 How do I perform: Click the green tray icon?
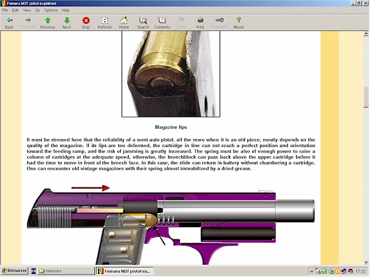(x=324, y=271)
